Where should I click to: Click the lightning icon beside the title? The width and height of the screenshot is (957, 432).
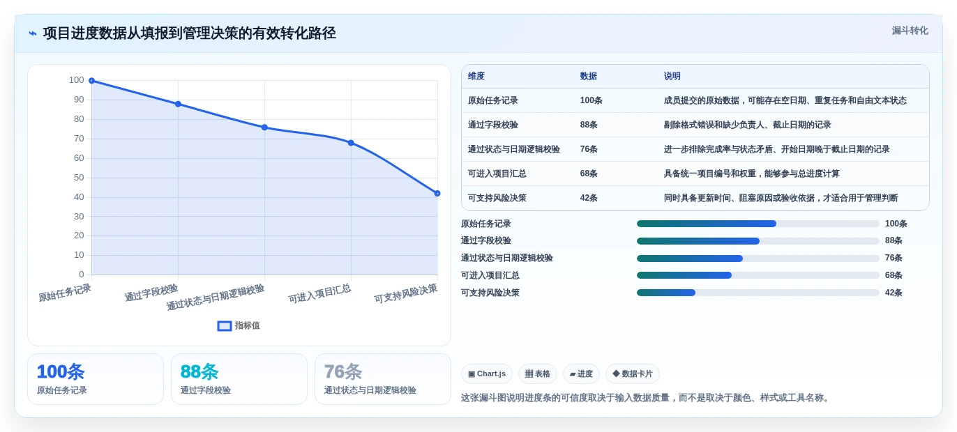coord(33,33)
